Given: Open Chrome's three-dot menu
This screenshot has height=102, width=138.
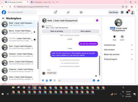Looking at the screenshot, I should (136, 7).
